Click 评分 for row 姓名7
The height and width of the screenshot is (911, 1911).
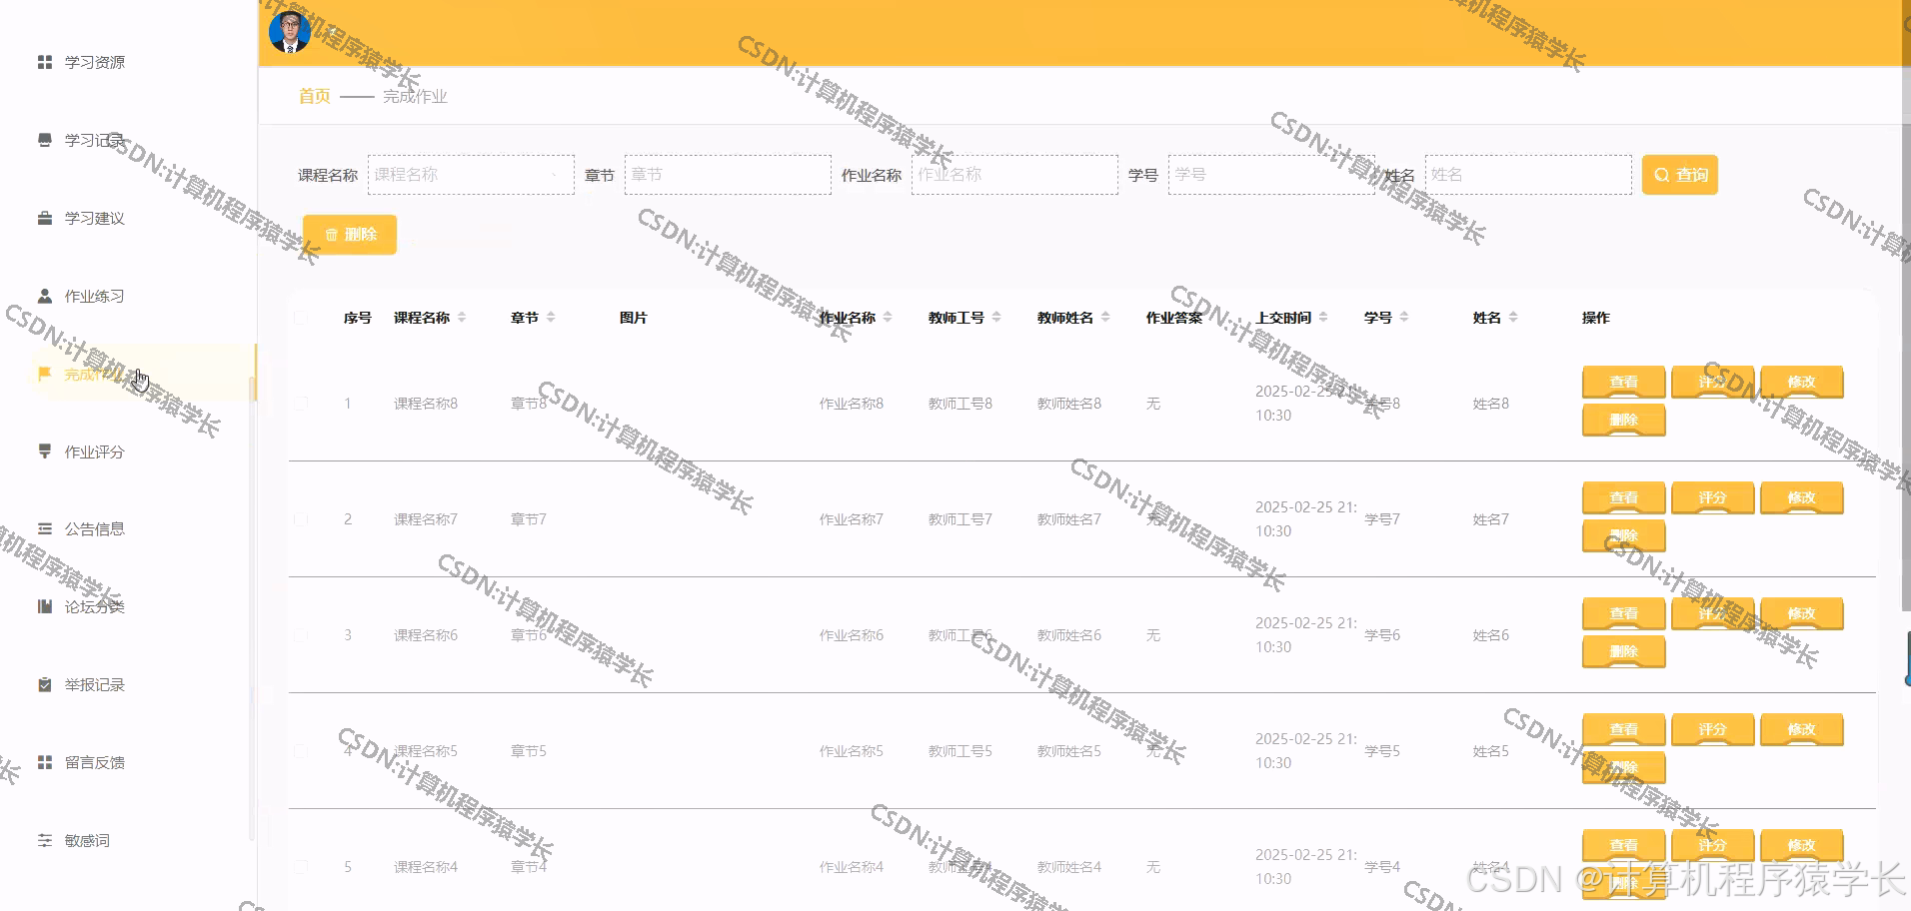click(x=1712, y=497)
